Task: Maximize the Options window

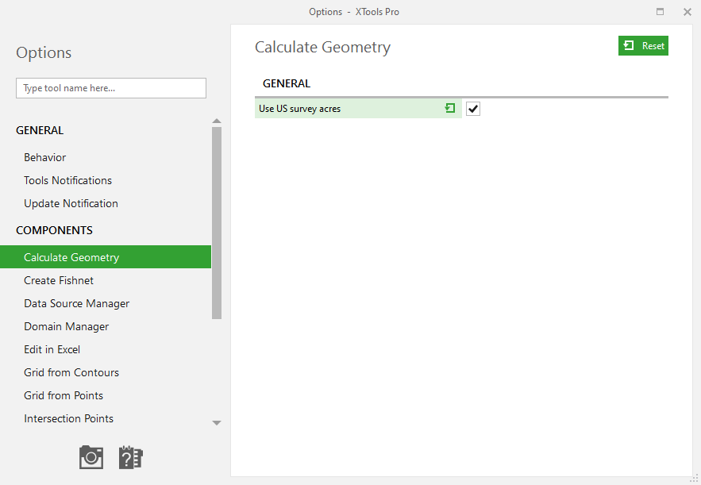Action: point(660,12)
